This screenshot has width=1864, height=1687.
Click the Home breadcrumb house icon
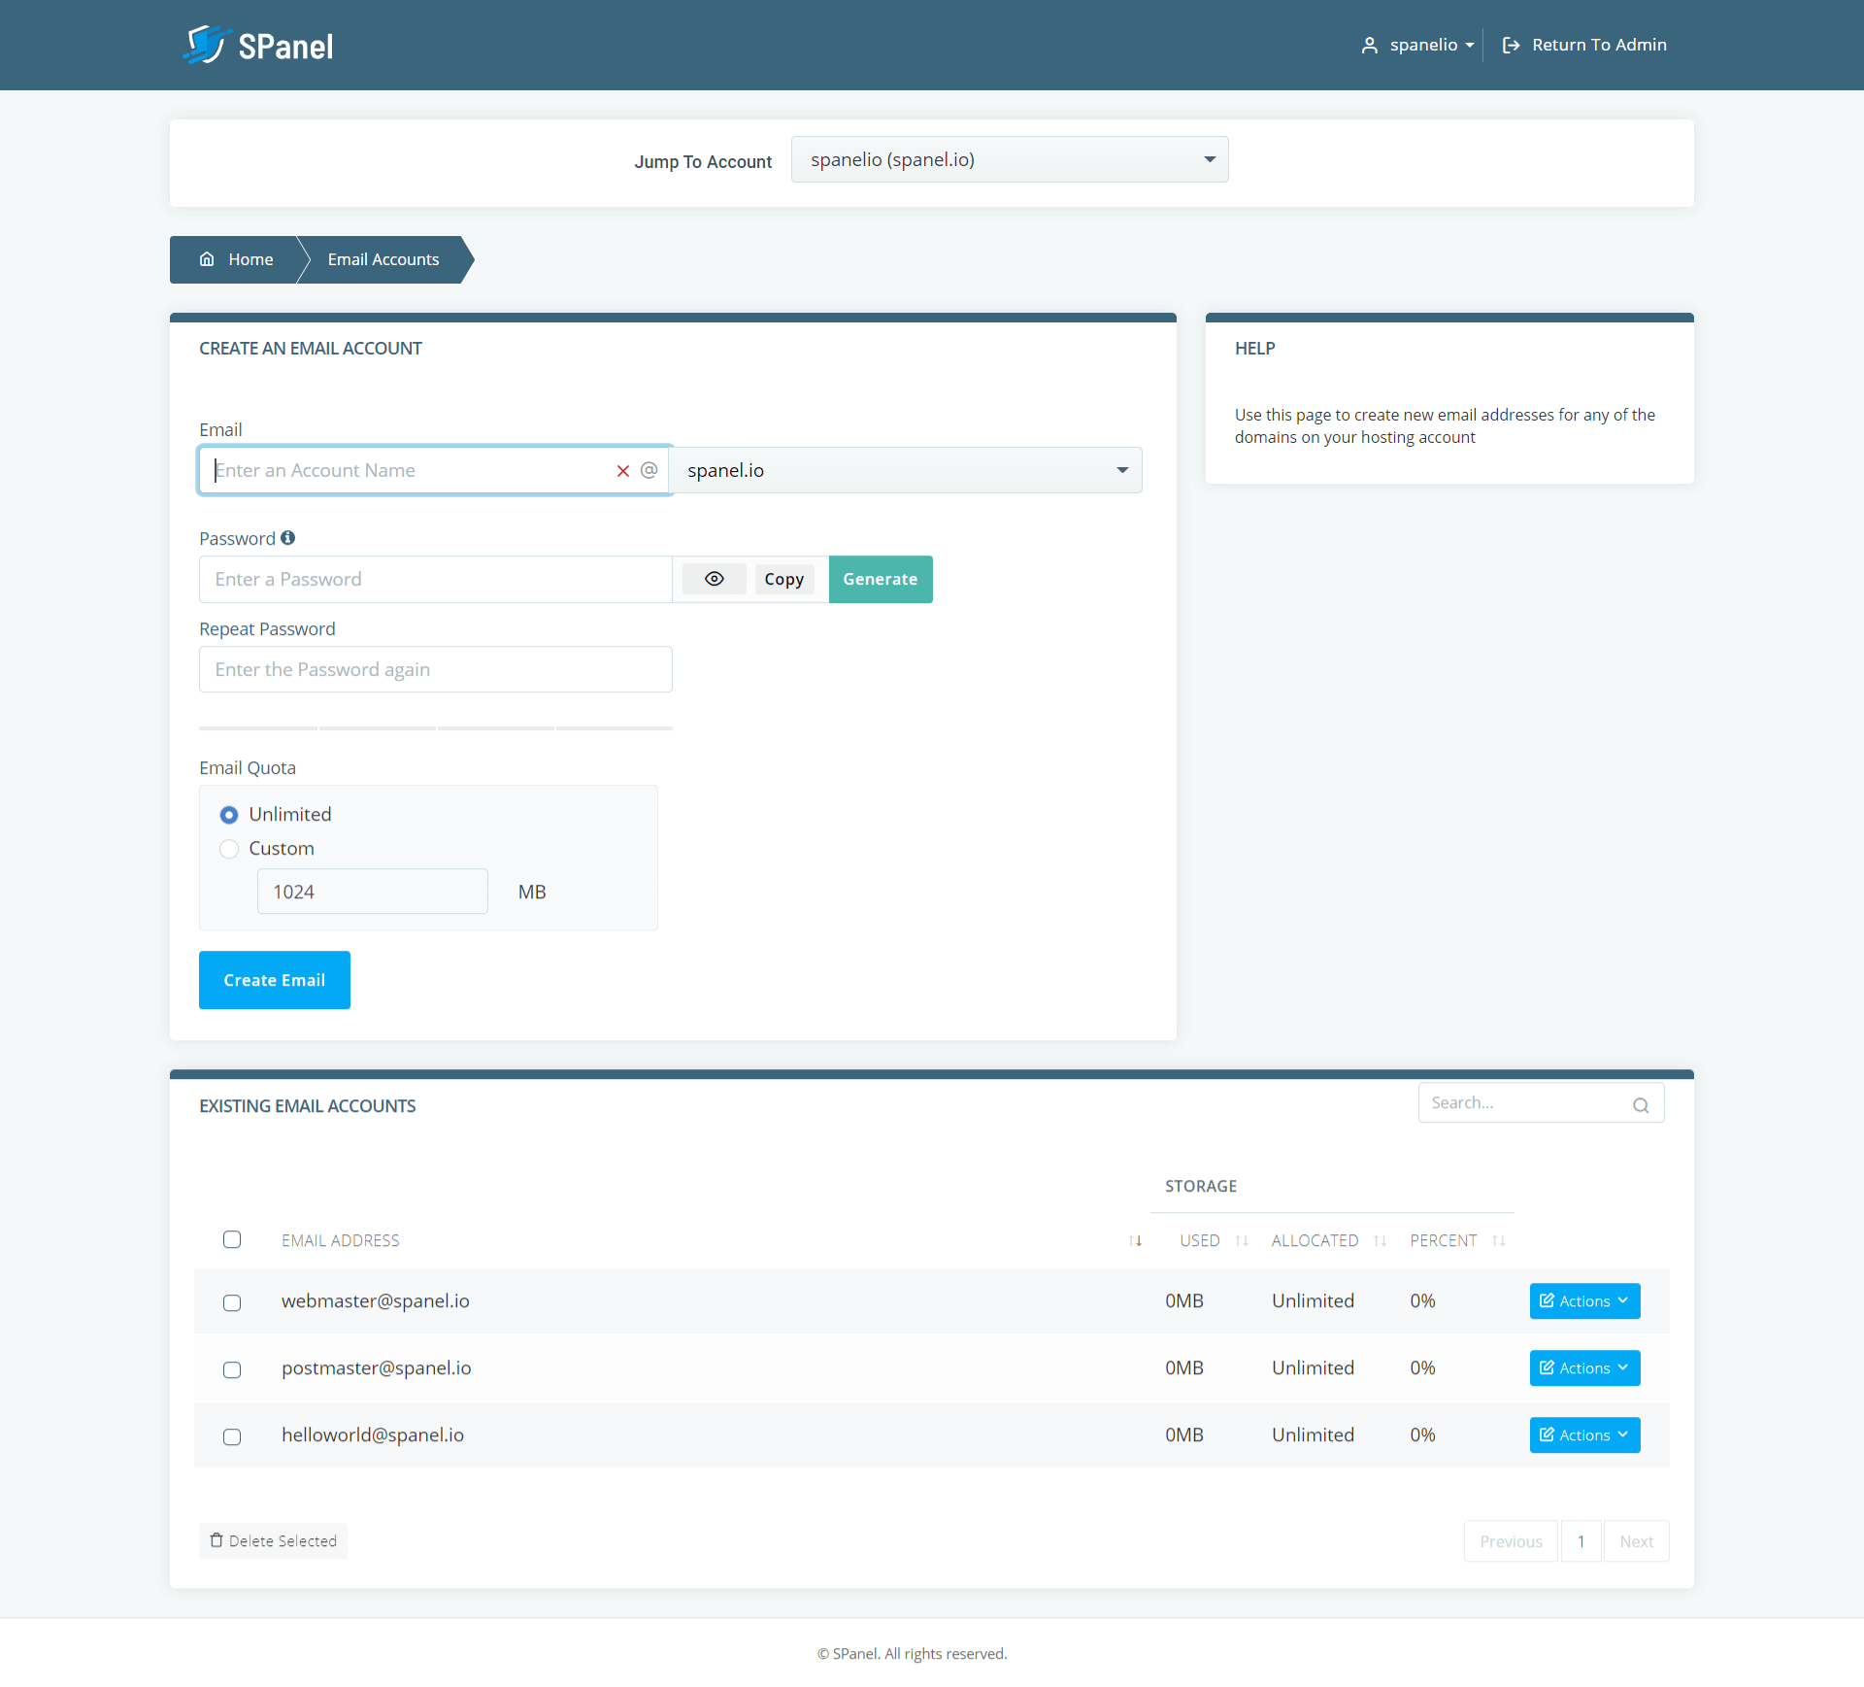pyautogui.click(x=207, y=259)
